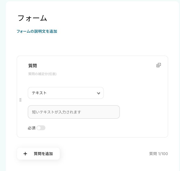Open the テキスト question type dropdown

click(66, 93)
